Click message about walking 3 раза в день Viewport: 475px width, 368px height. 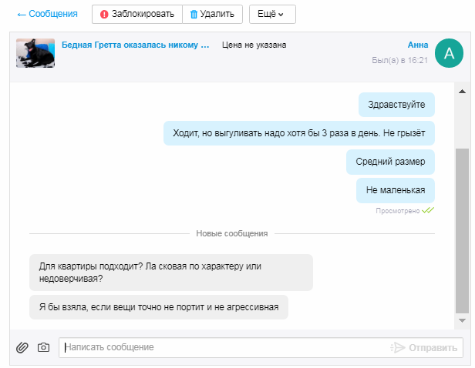click(x=299, y=133)
